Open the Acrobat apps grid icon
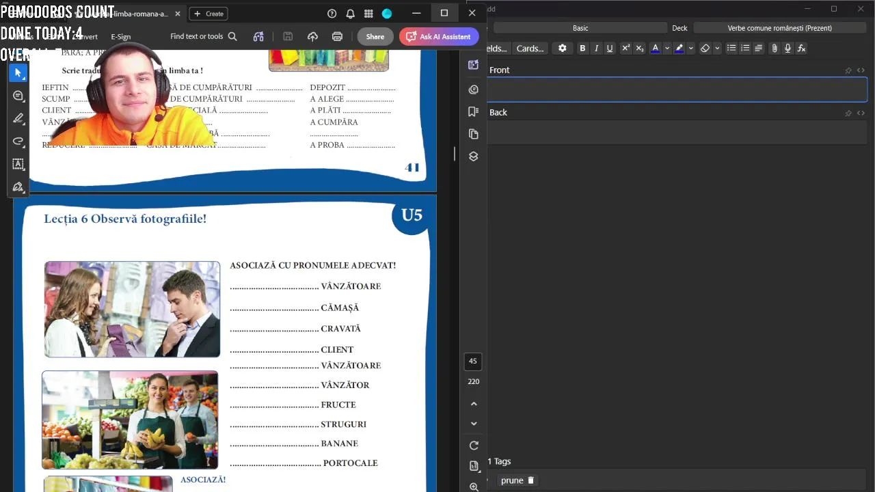875x492 pixels. click(x=368, y=14)
